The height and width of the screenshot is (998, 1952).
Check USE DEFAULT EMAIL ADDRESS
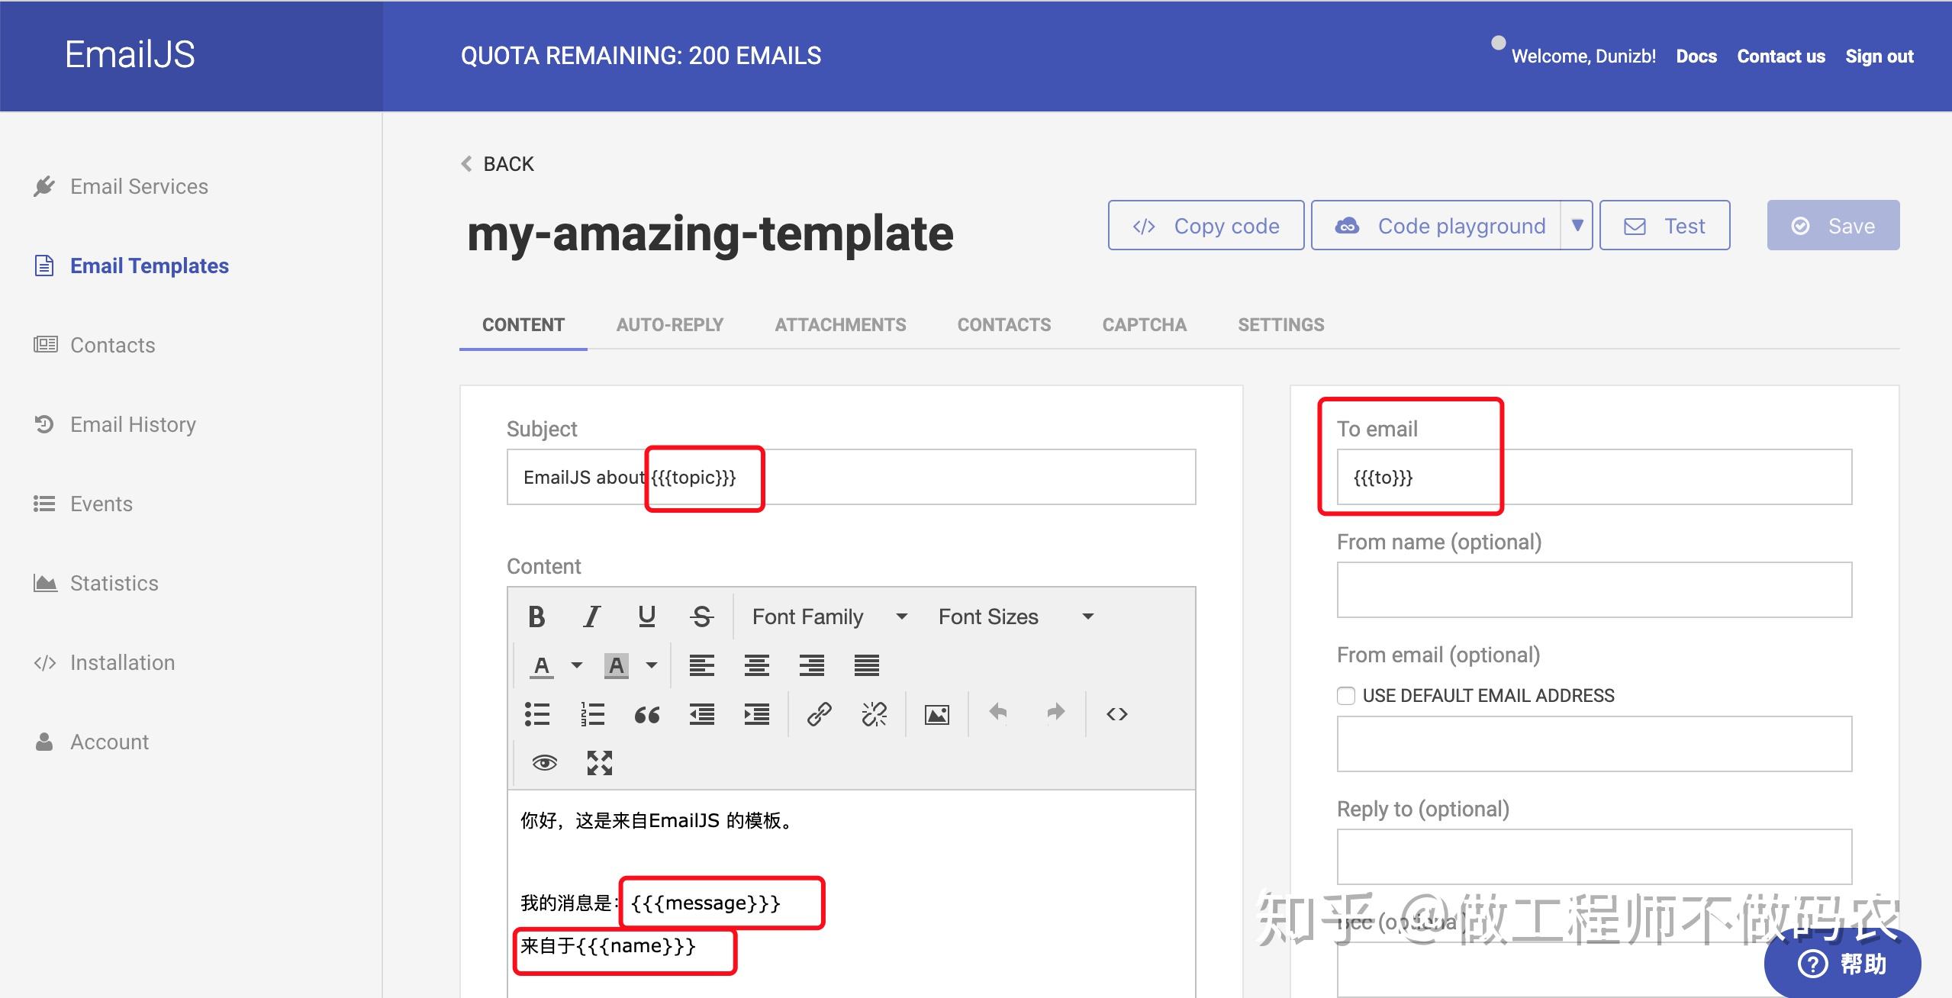[x=1345, y=695]
